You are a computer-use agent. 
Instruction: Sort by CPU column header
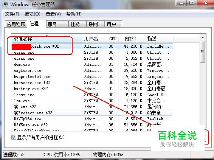[x=112, y=39]
